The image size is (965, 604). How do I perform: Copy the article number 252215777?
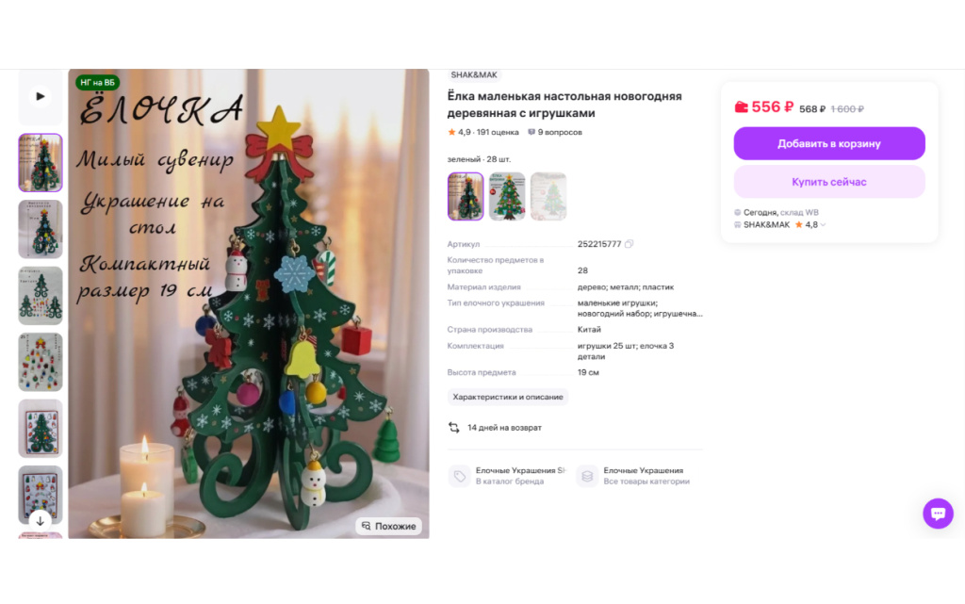pyautogui.click(x=629, y=244)
